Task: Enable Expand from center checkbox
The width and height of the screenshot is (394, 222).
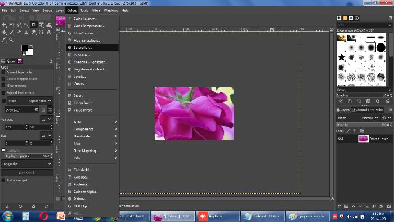Action: 3,93
